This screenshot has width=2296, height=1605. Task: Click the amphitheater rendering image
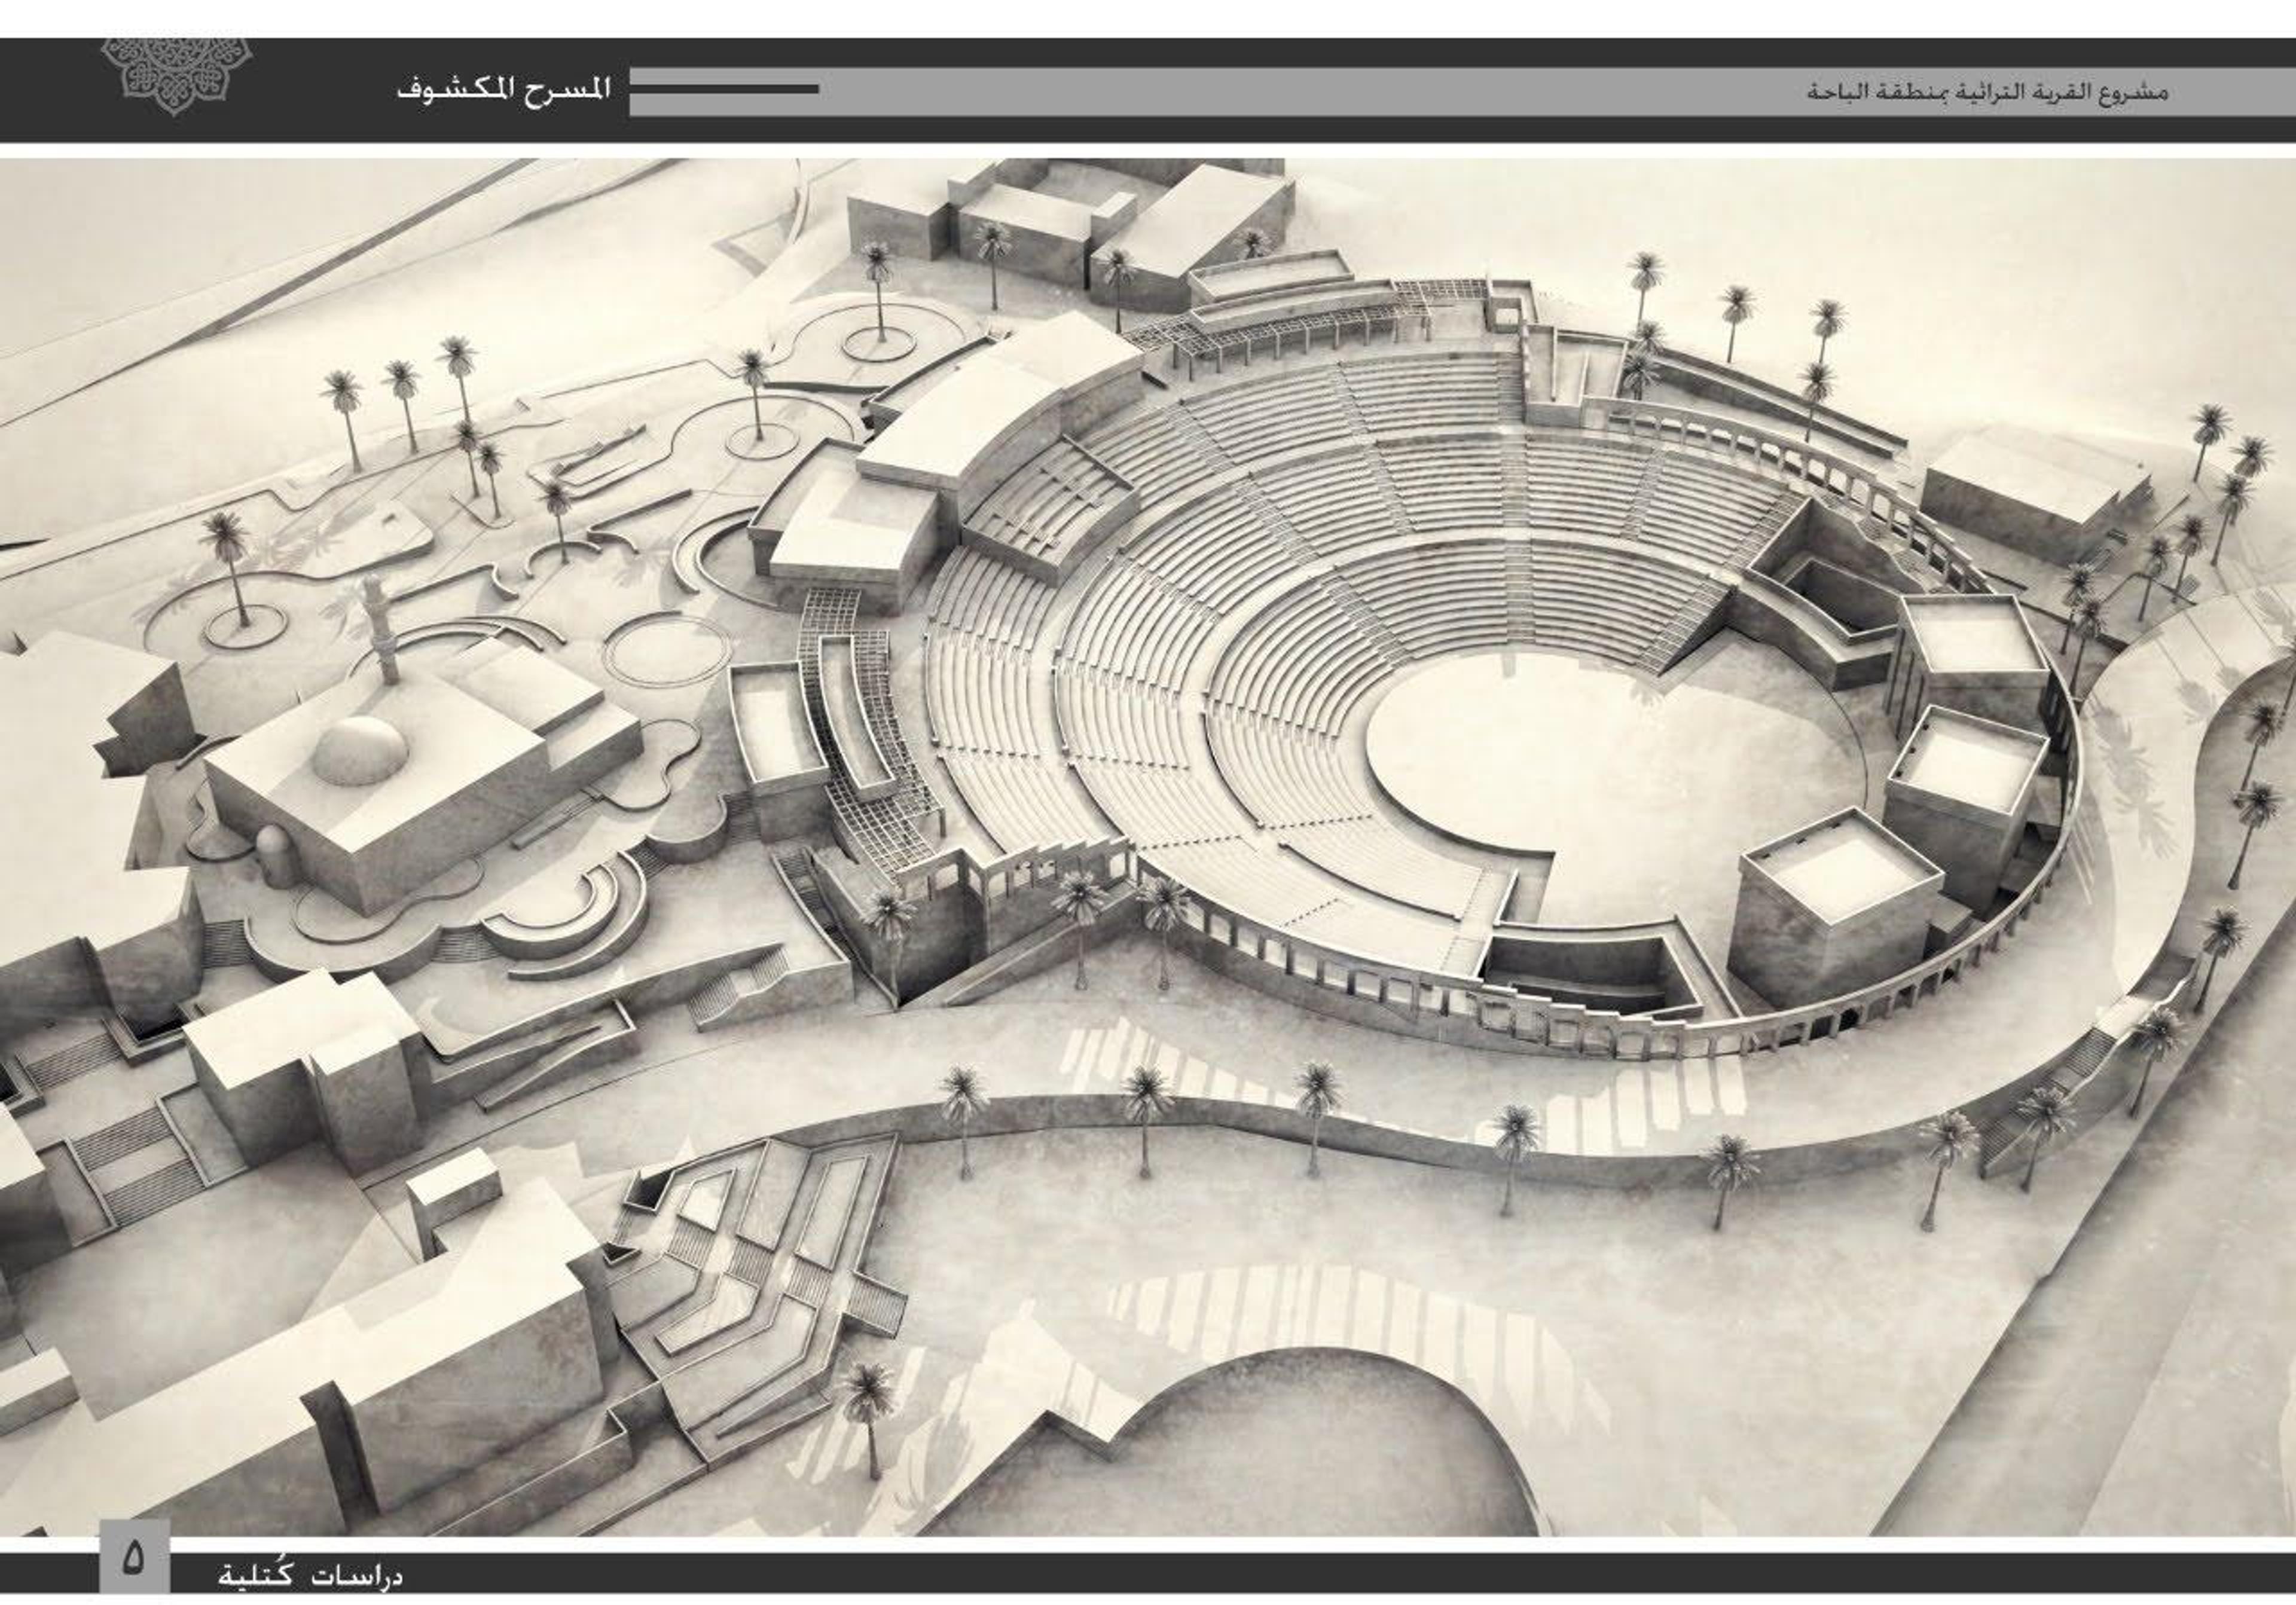point(1148,848)
